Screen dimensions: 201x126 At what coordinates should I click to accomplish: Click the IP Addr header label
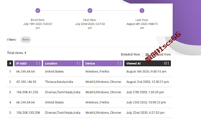coord(21,64)
